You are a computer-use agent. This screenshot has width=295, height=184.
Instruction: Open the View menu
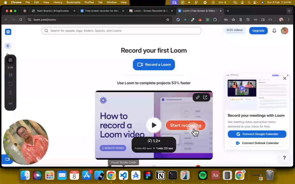(46, 2)
